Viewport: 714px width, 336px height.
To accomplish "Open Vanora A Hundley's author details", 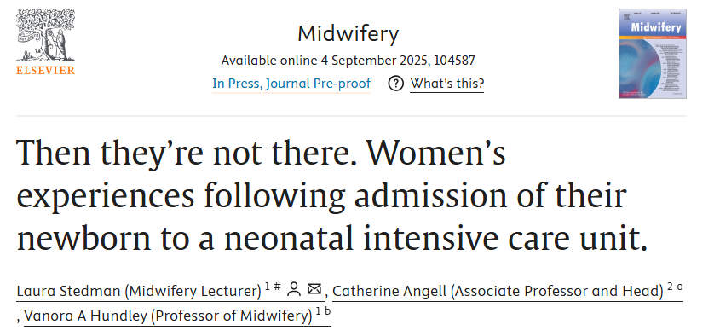I will click(x=168, y=316).
